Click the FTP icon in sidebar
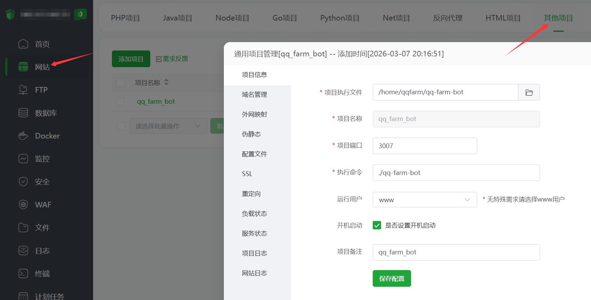This screenshot has height=300, width=591. click(23, 90)
